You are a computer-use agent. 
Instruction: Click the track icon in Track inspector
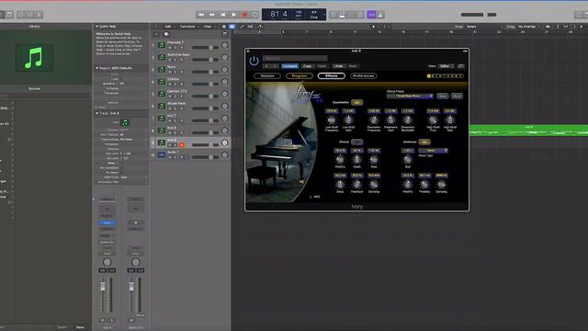(125, 122)
